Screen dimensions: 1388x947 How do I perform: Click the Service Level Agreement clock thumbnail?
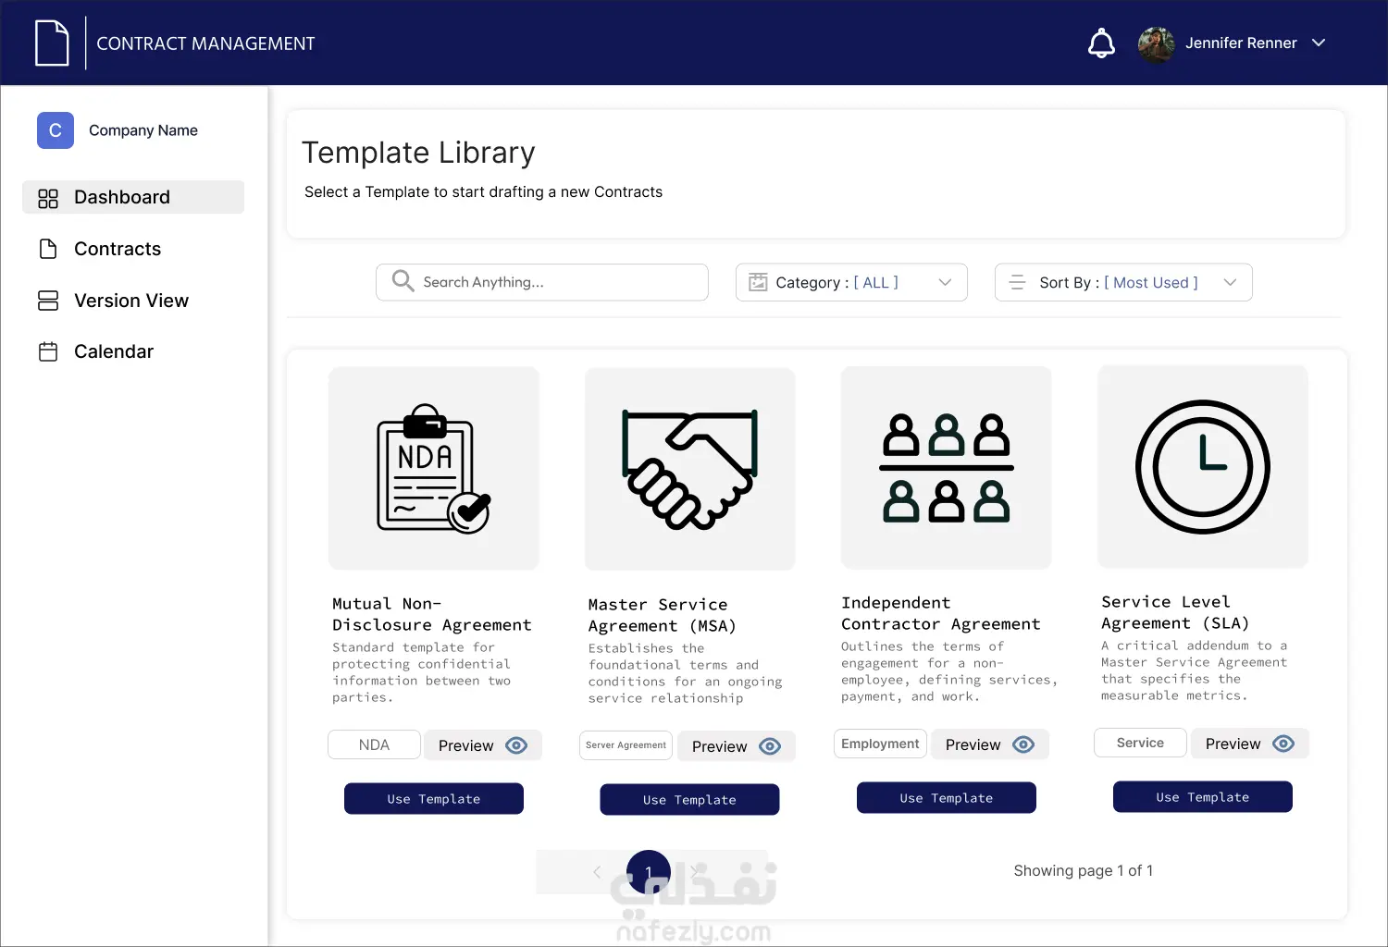point(1202,467)
